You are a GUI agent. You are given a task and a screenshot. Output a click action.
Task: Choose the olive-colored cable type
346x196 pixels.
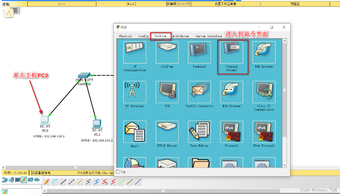pos(129,182)
